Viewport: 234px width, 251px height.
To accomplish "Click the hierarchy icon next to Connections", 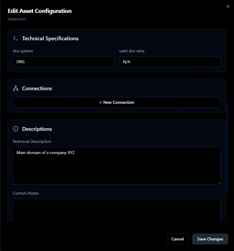I will tap(15, 88).
